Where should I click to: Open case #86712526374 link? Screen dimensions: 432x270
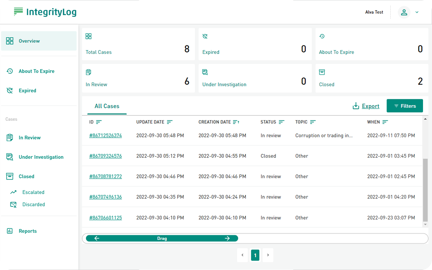[105, 136]
